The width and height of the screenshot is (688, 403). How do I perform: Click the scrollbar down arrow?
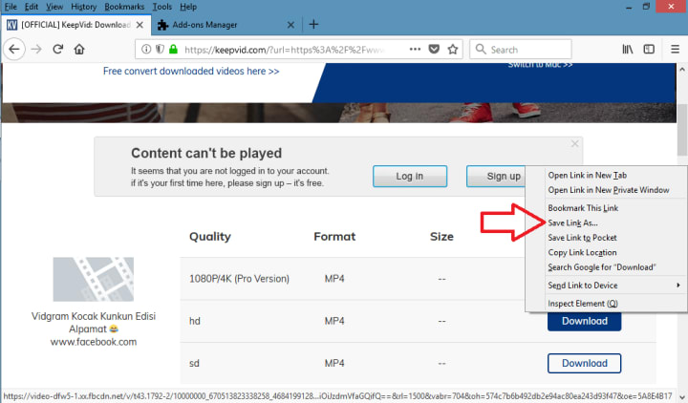pyautogui.click(x=682, y=397)
